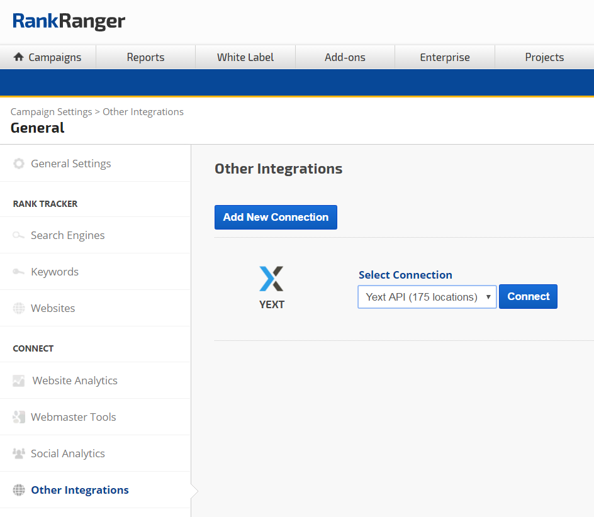
Task: Click the Websites globe icon
Action: pos(19,308)
